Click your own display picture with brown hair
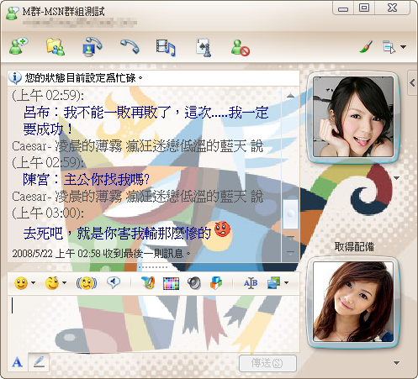 point(353,302)
